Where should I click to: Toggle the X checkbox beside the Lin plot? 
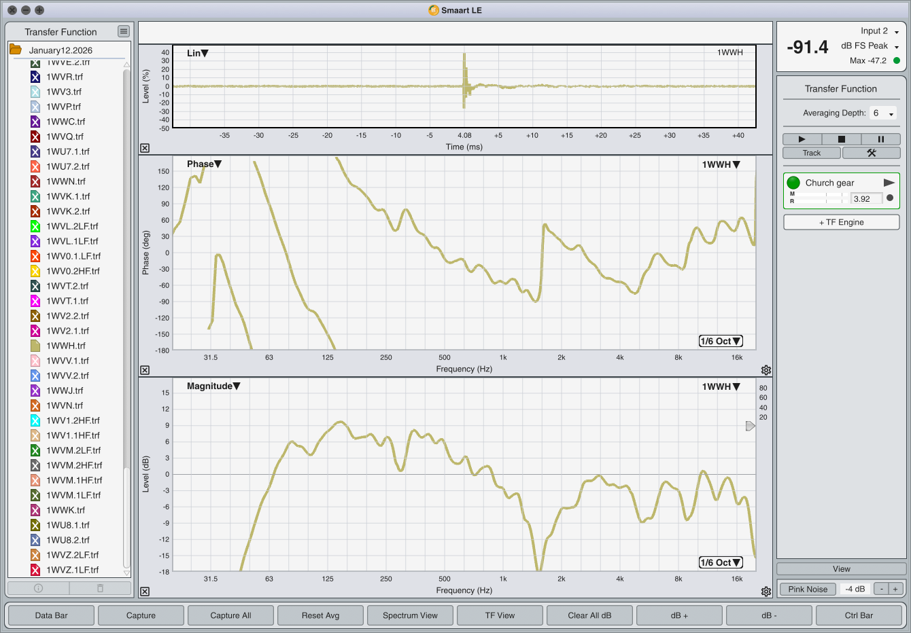tap(144, 148)
